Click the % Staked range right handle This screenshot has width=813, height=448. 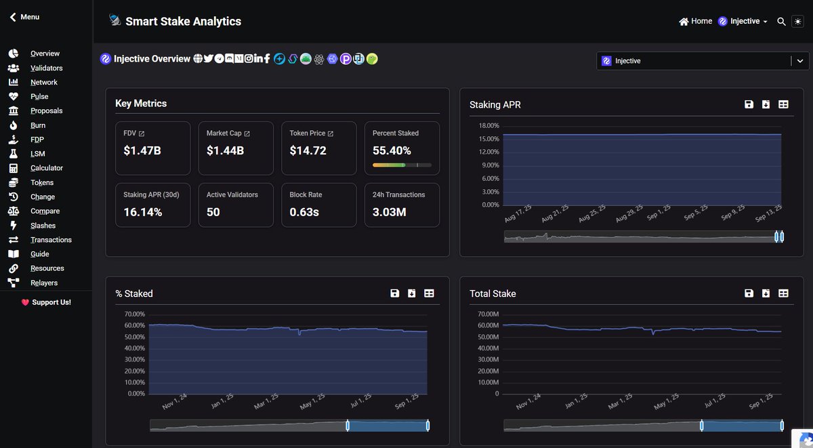coord(428,426)
